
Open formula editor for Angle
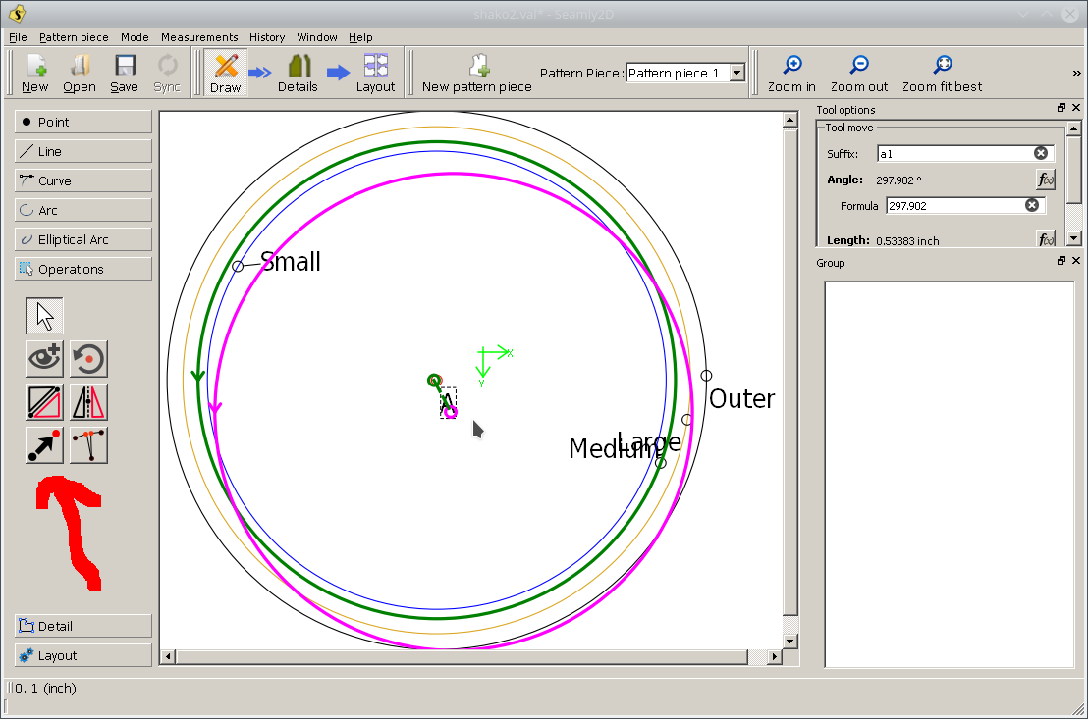(1045, 180)
